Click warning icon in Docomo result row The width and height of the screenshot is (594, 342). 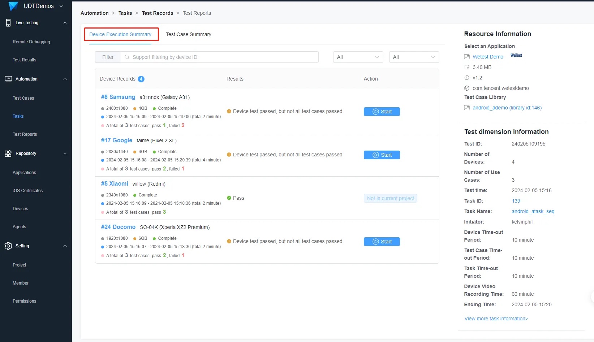tap(229, 241)
